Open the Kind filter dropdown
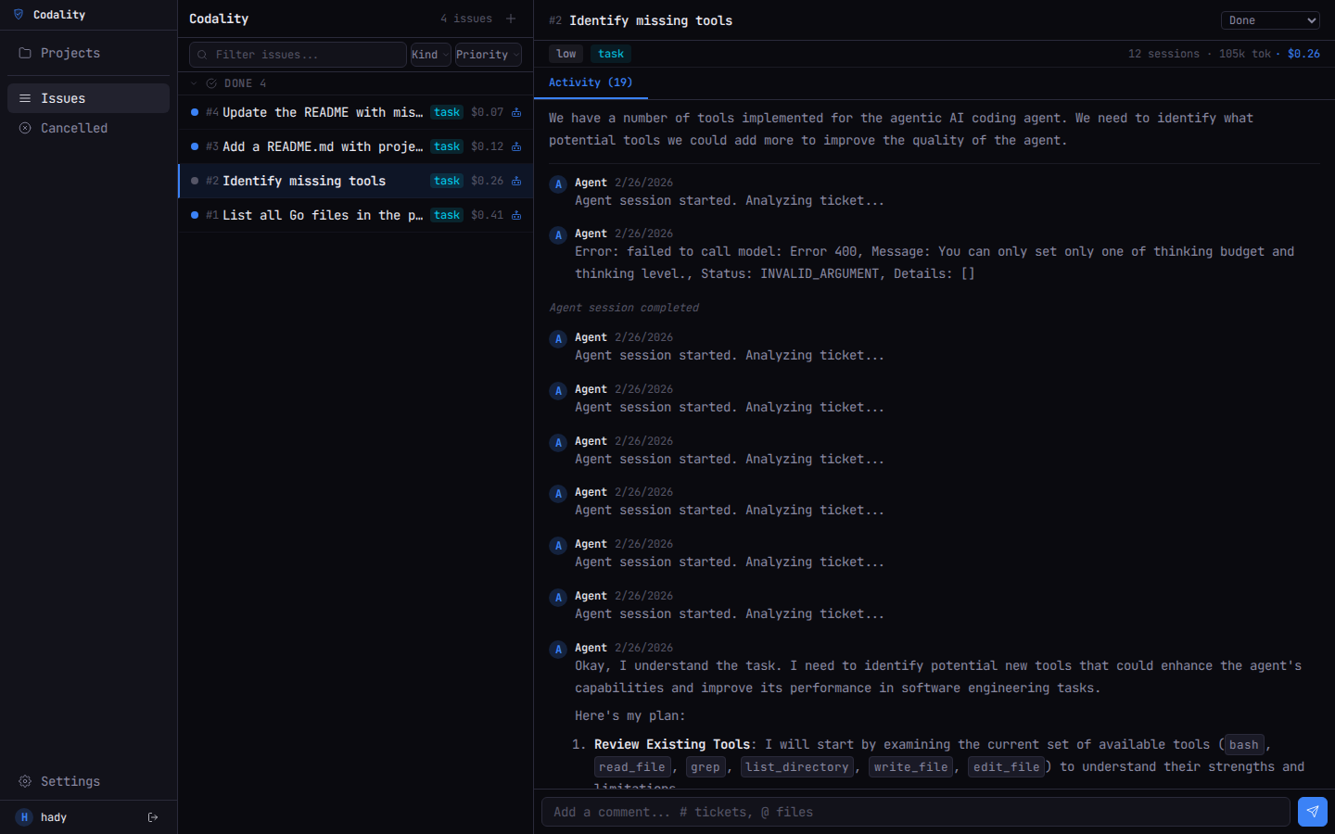The height and width of the screenshot is (834, 1335). pos(429,55)
